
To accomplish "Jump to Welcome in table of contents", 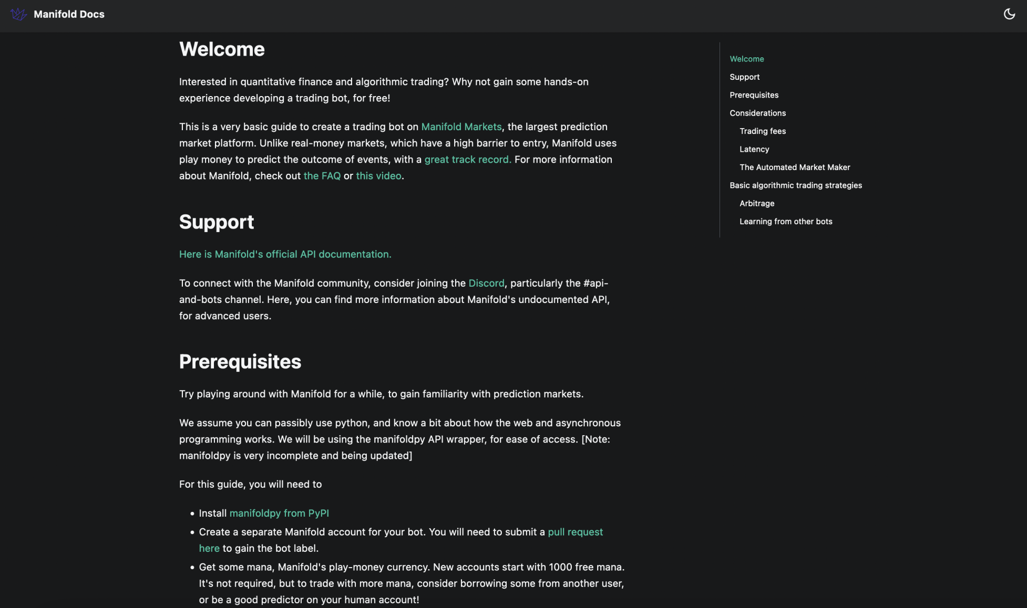I will point(747,59).
